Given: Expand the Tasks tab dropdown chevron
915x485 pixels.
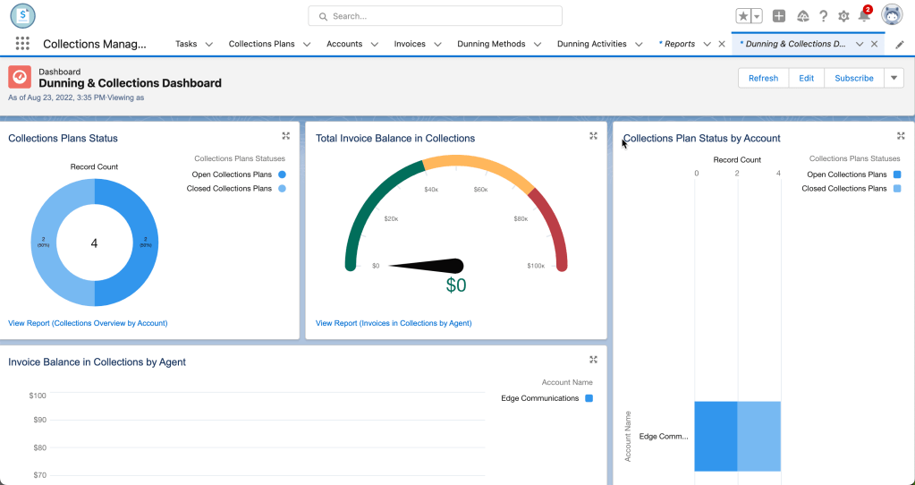Looking at the screenshot, I should 209,44.
